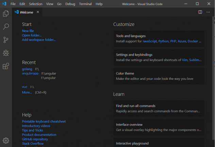Split the editor to the right

200,12
